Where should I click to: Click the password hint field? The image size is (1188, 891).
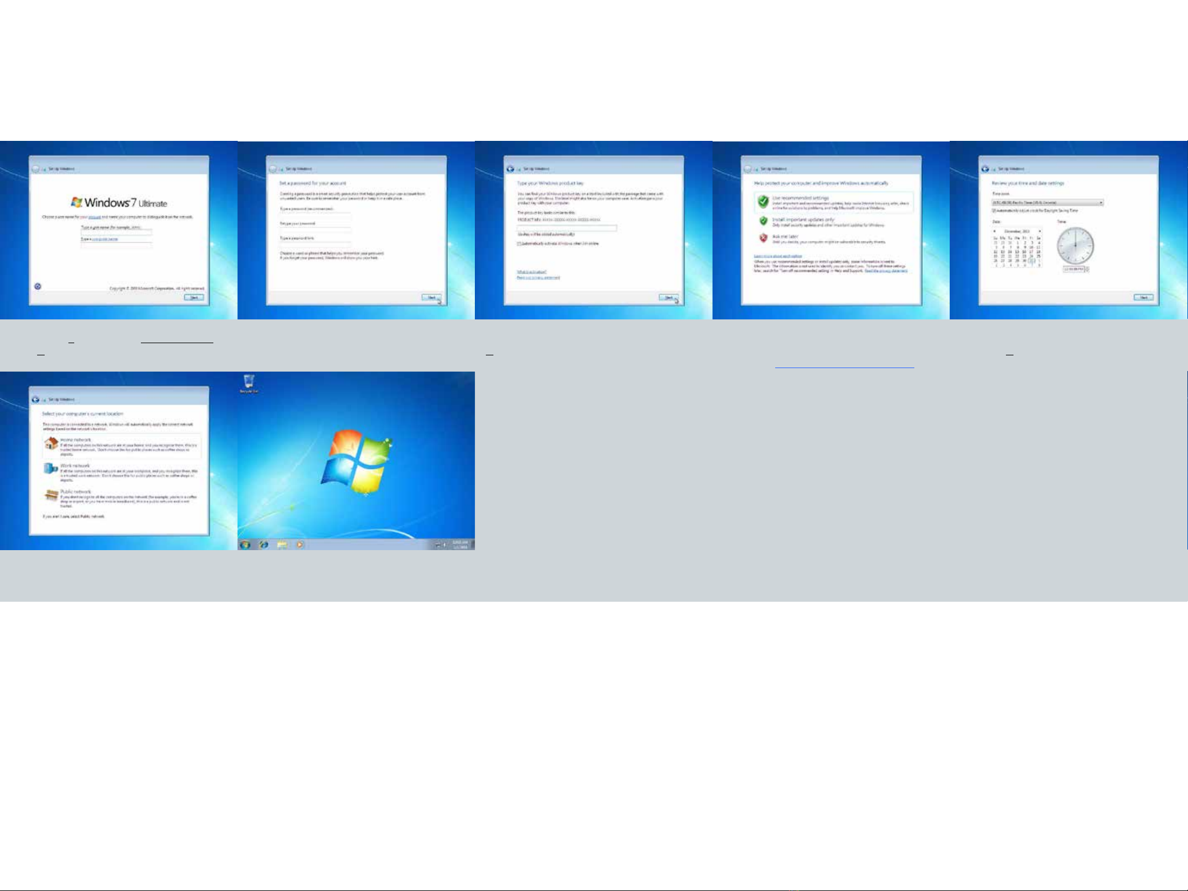pyautogui.click(x=315, y=244)
